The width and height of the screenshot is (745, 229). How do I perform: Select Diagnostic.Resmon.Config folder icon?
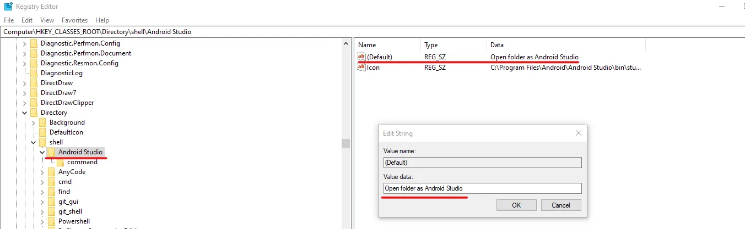(x=34, y=63)
